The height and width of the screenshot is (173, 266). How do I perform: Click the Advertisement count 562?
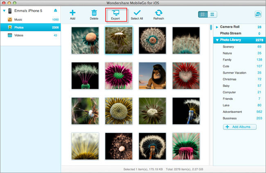pos(259,112)
